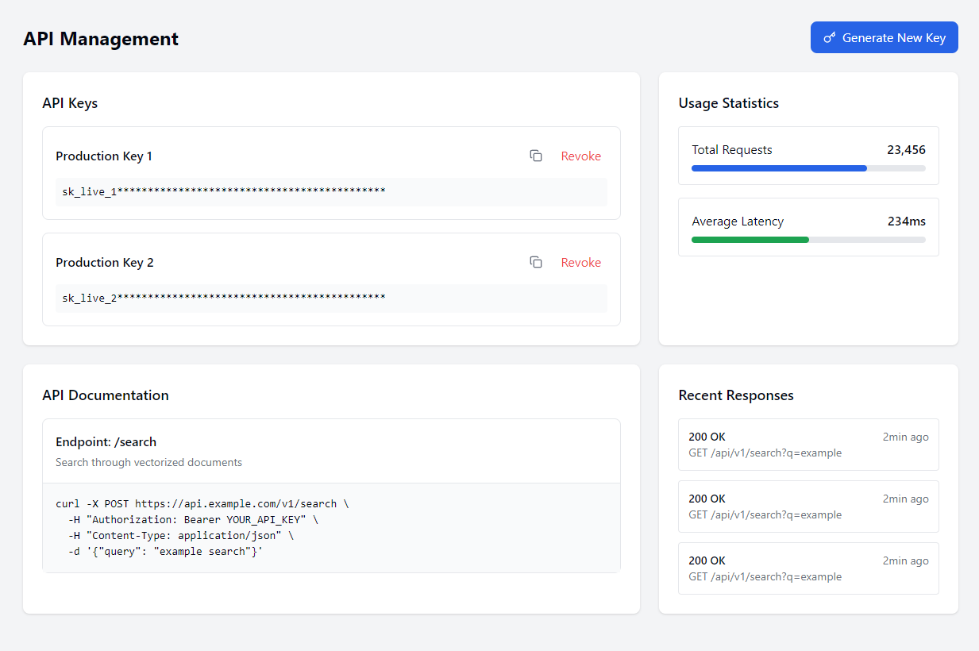Click the Generate New Key button
Screen dimensions: 979x651
tap(884, 37)
